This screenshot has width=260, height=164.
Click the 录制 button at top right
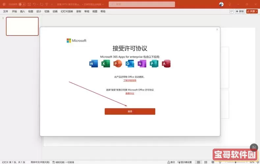click(x=240, y=11)
